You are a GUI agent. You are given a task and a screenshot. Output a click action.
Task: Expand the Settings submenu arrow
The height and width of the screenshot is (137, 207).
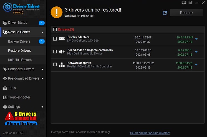pos(42,107)
